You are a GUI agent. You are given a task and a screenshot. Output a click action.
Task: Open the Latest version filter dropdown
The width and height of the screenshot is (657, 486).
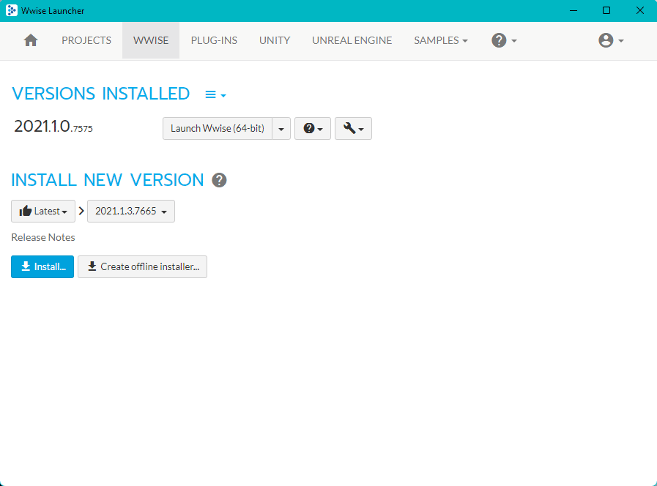tap(43, 211)
